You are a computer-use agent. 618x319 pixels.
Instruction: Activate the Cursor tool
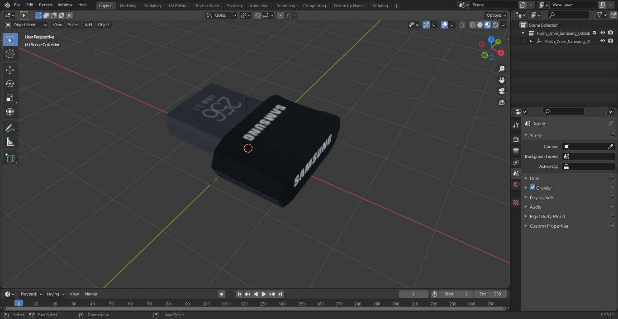pos(10,54)
